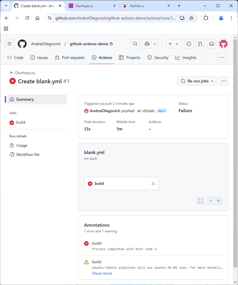Zoom in the workflow graph
238x285 pixels.
pos(219,201)
